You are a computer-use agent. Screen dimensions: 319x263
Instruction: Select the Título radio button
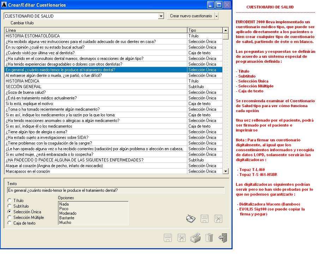(10, 200)
